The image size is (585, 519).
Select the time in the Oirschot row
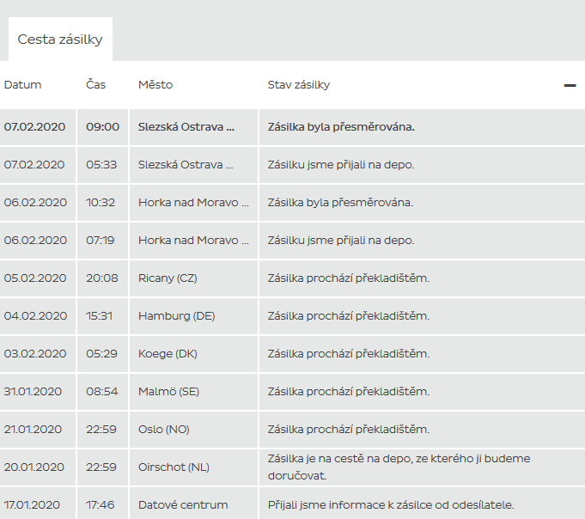[101, 467]
